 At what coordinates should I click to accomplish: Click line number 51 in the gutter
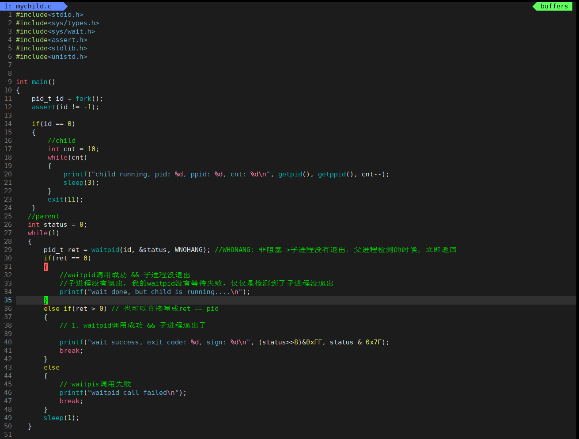tap(8, 435)
